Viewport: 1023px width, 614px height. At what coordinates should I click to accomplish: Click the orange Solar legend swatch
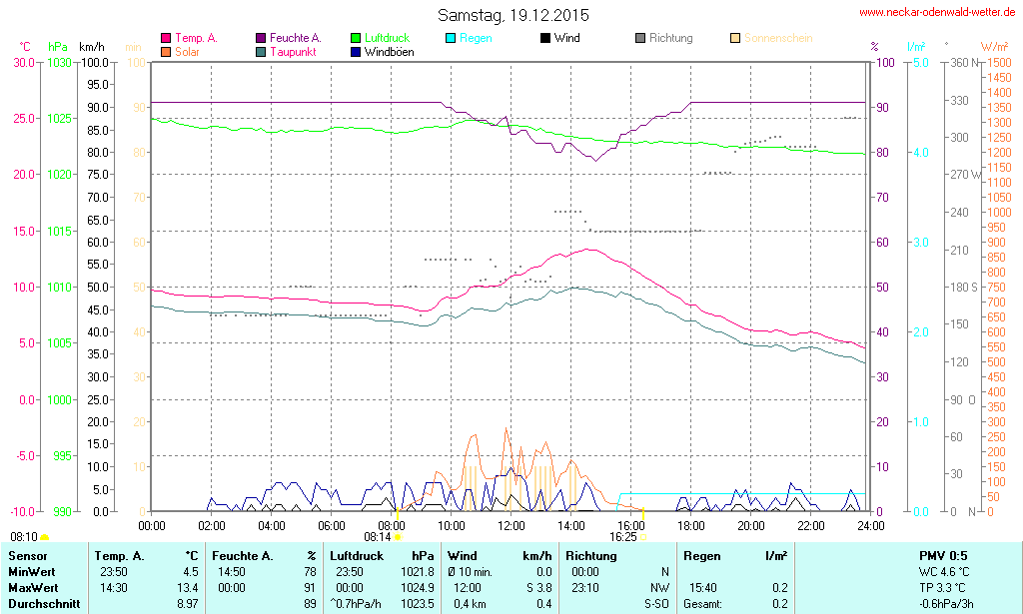166,51
